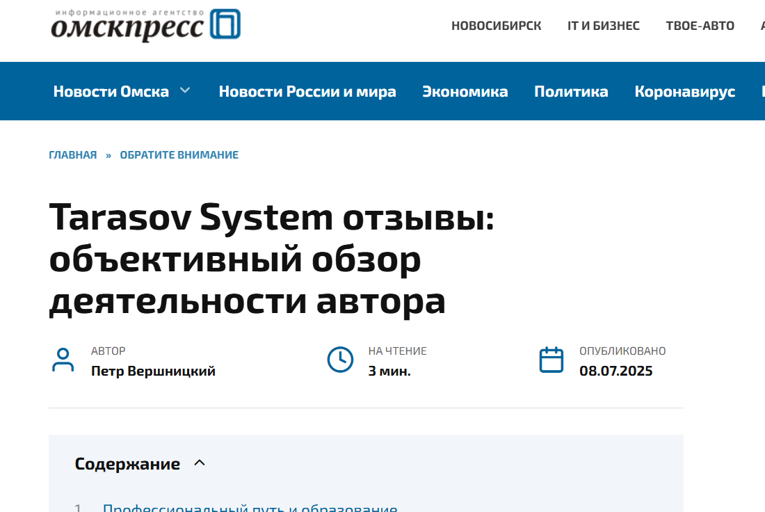Select the «IT И БИЗНЕС» menu item
This screenshot has width=765, height=512.
(602, 25)
